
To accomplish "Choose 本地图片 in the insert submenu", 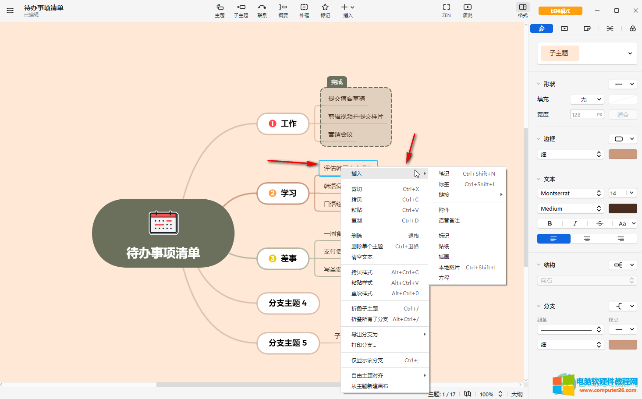I will coord(467,268).
